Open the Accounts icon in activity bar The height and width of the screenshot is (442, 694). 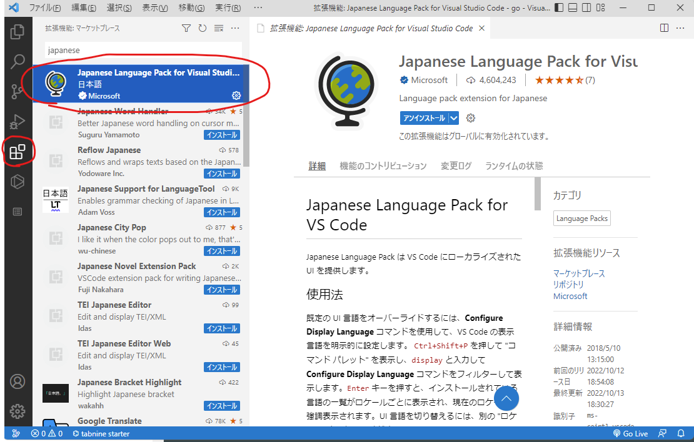tap(18, 381)
